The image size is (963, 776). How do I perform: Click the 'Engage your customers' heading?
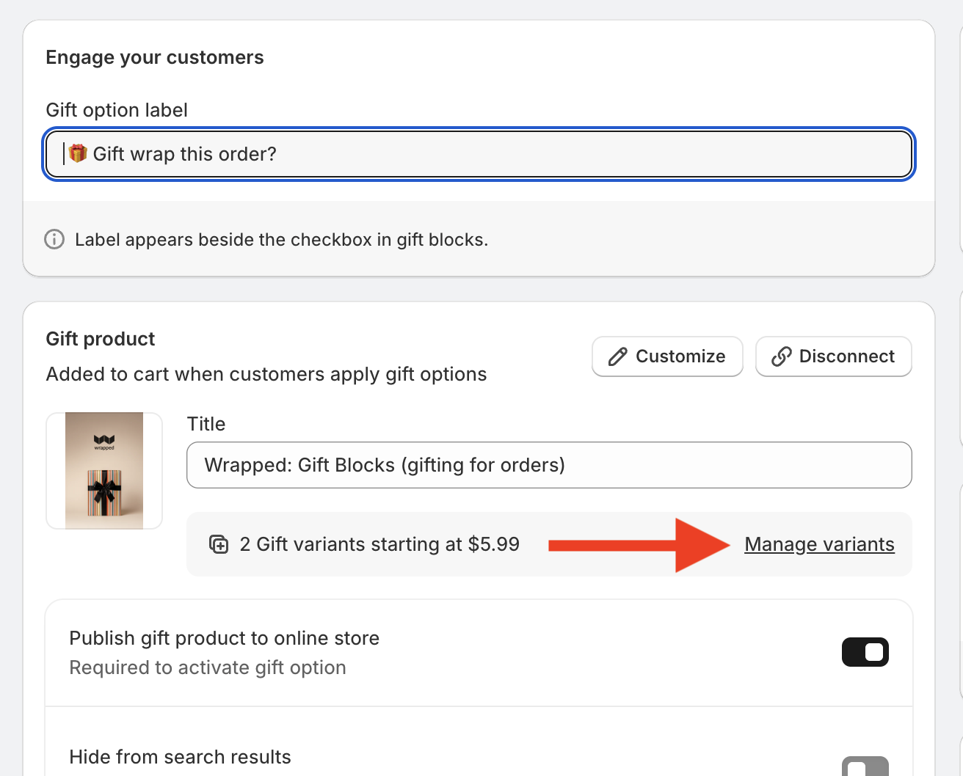154,57
